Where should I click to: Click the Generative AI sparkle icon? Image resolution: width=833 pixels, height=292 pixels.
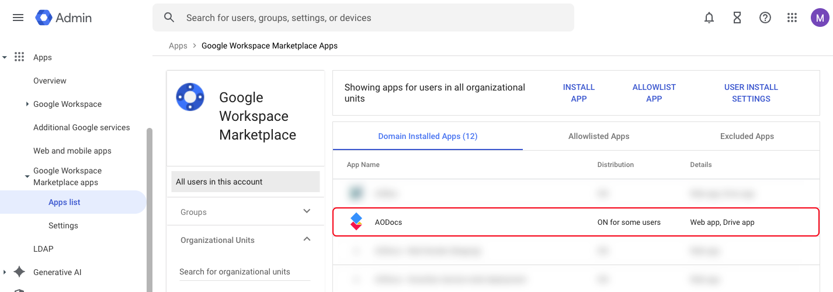click(19, 272)
